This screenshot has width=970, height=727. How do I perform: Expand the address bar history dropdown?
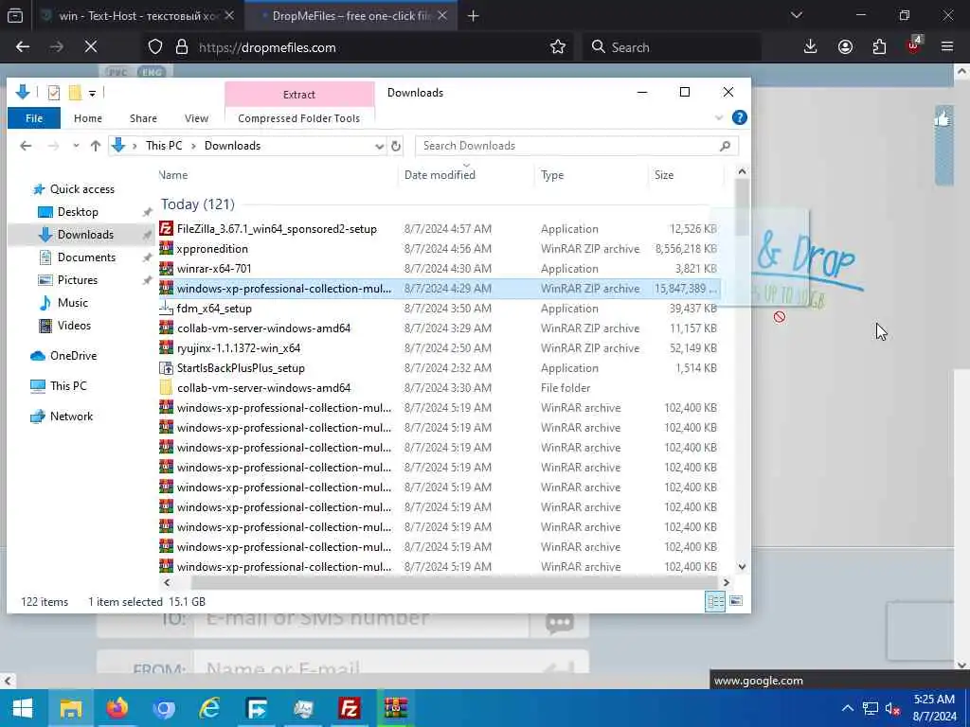tap(379, 146)
